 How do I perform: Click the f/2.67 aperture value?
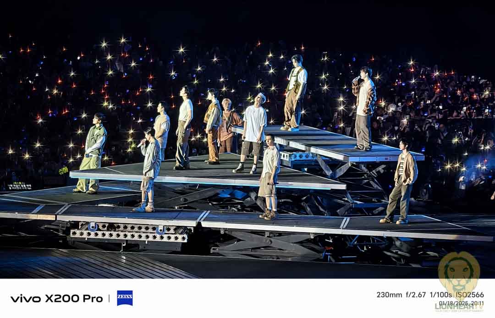416,295
